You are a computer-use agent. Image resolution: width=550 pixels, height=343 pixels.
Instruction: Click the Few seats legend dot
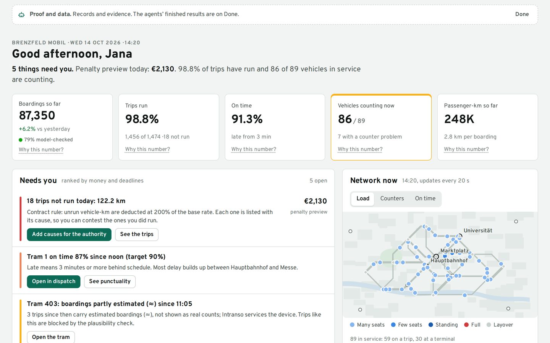click(x=393, y=325)
